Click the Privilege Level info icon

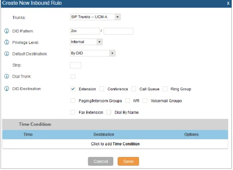[7, 42]
